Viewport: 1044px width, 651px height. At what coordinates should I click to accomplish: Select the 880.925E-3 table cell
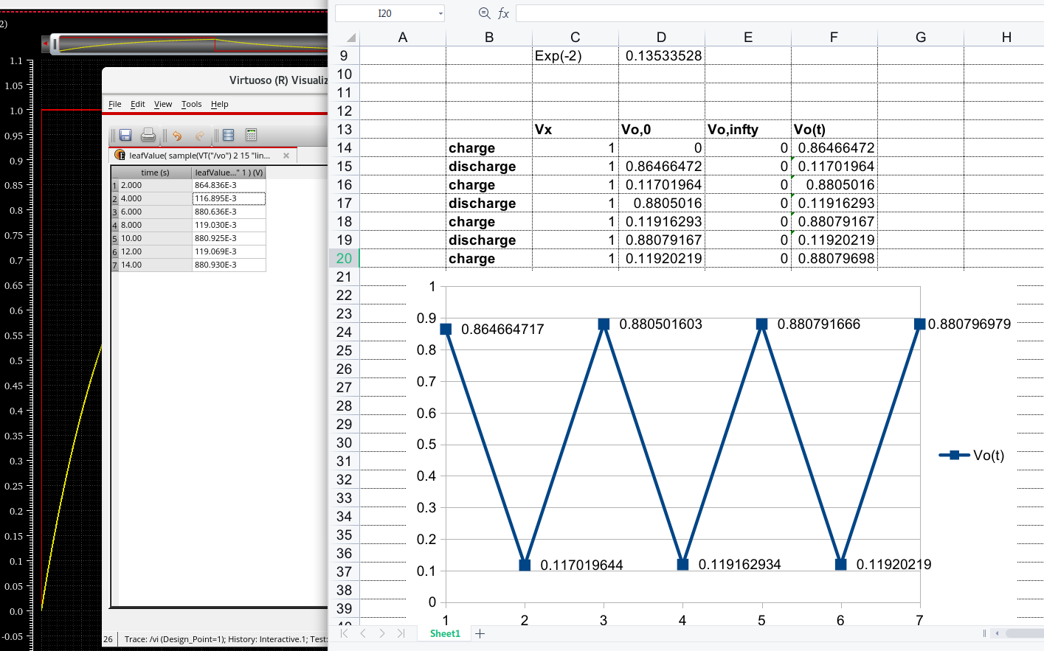[x=229, y=238]
